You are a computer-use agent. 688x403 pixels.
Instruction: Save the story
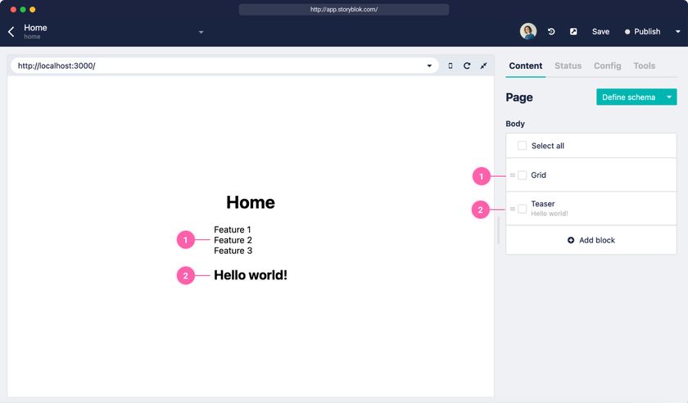pyautogui.click(x=600, y=32)
